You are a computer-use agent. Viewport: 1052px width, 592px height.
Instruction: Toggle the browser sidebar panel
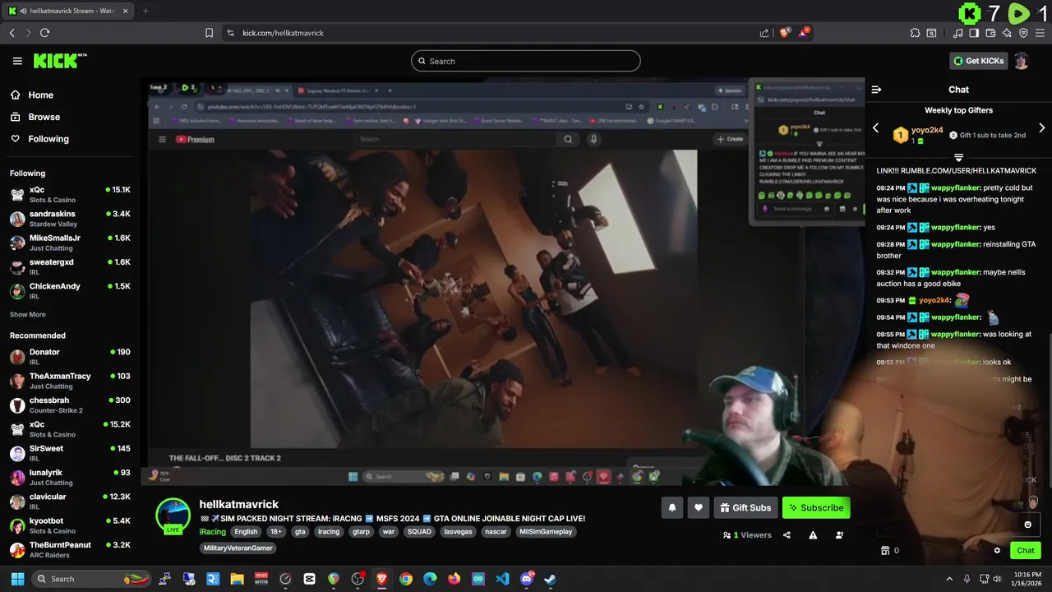974,33
